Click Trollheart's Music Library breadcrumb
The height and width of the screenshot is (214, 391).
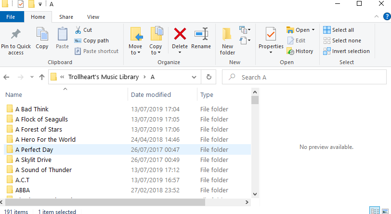(104, 77)
